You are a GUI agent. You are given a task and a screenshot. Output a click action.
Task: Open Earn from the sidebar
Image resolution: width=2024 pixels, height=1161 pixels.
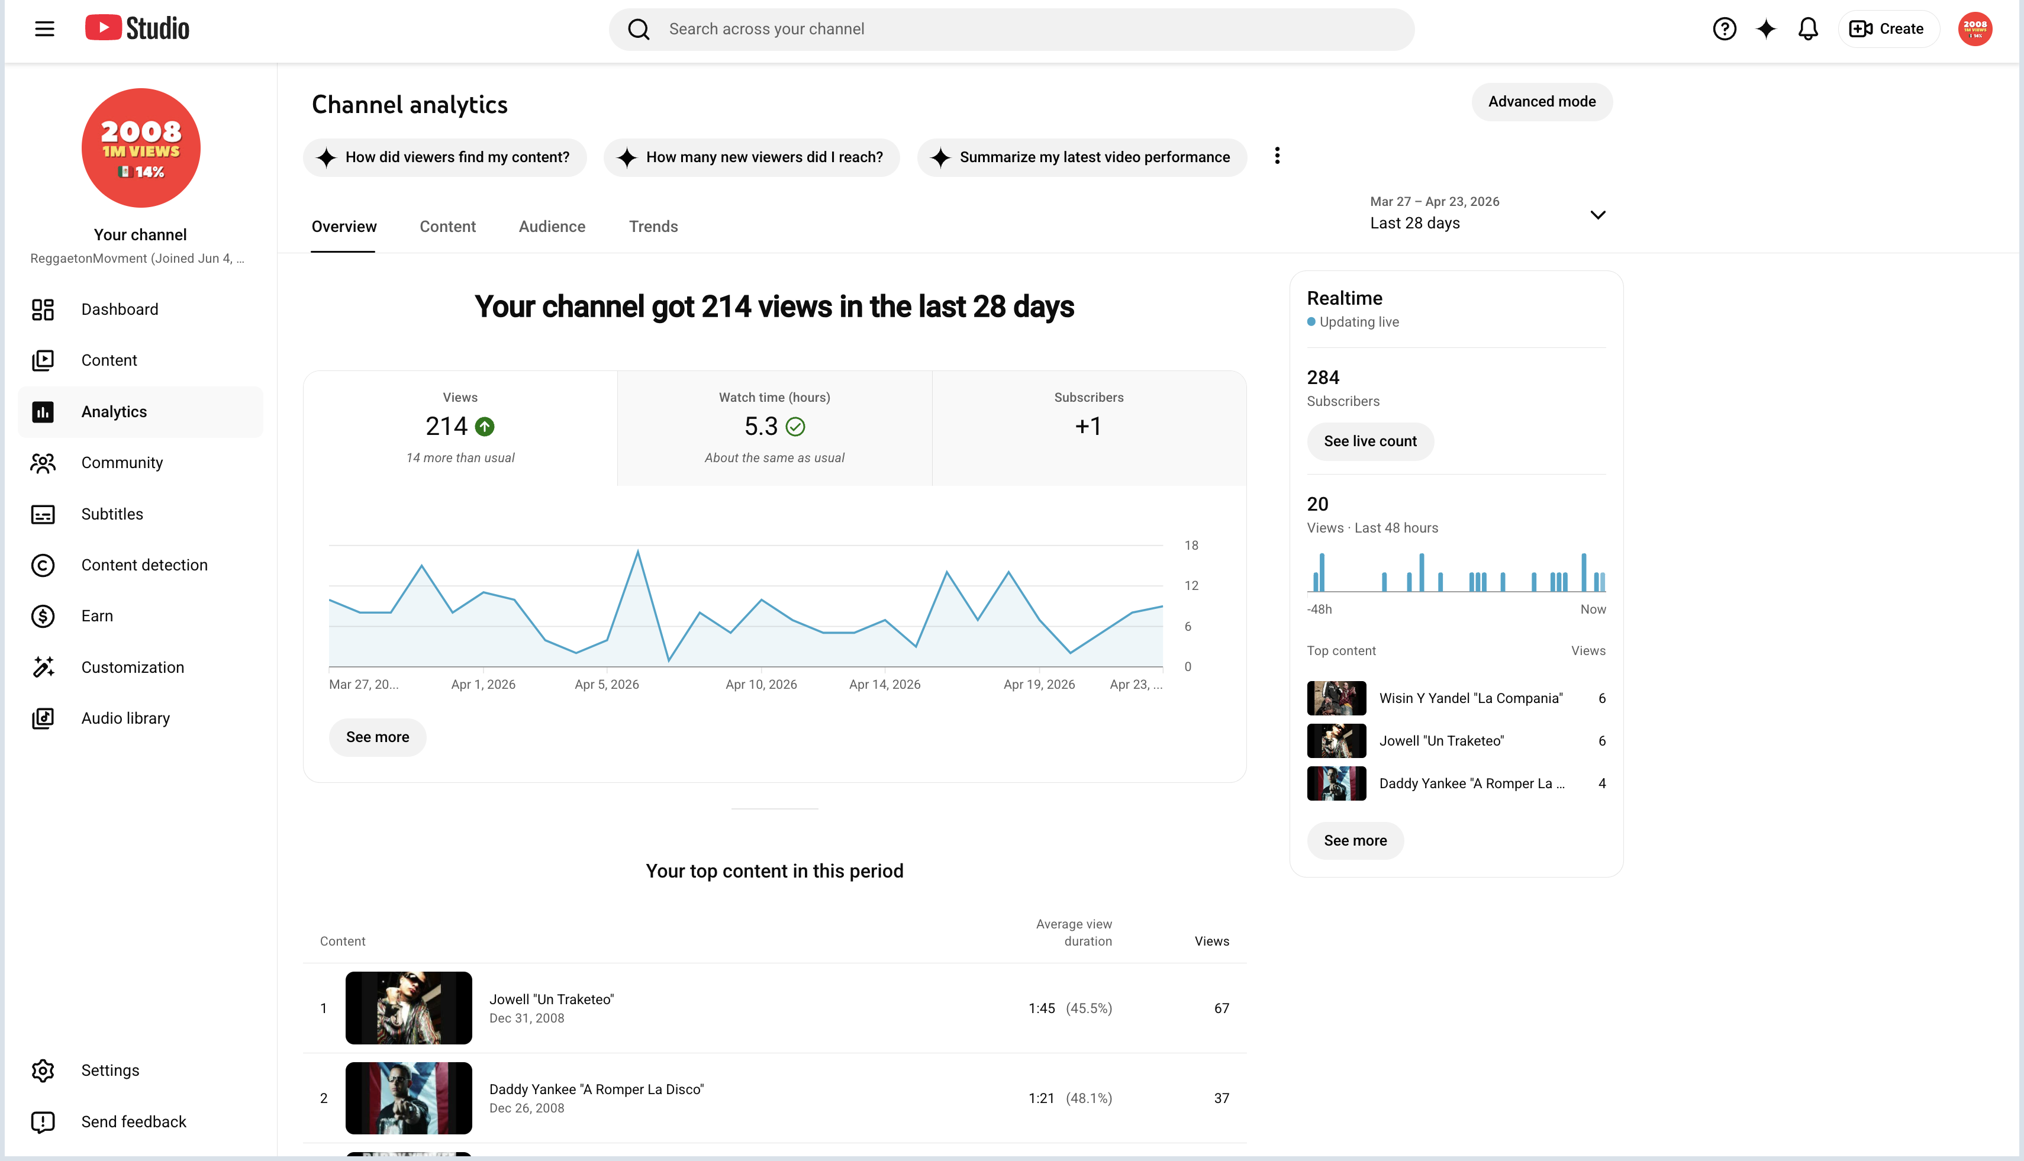[x=140, y=617]
